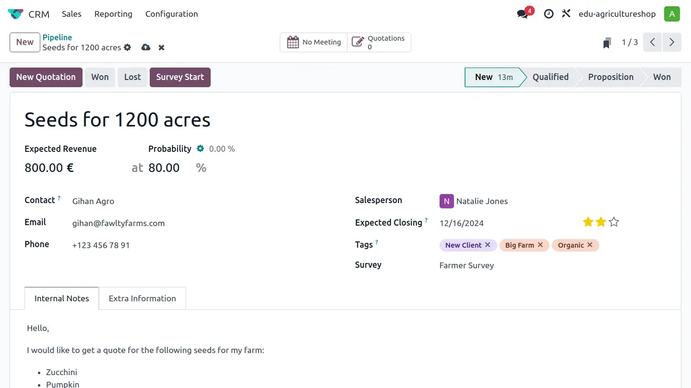Click the probability gear icon
Image resolution: width=691 pixels, height=388 pixels.
[201, 149]
